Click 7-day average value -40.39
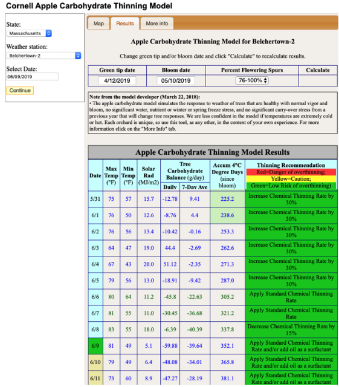 coord(195,330)
